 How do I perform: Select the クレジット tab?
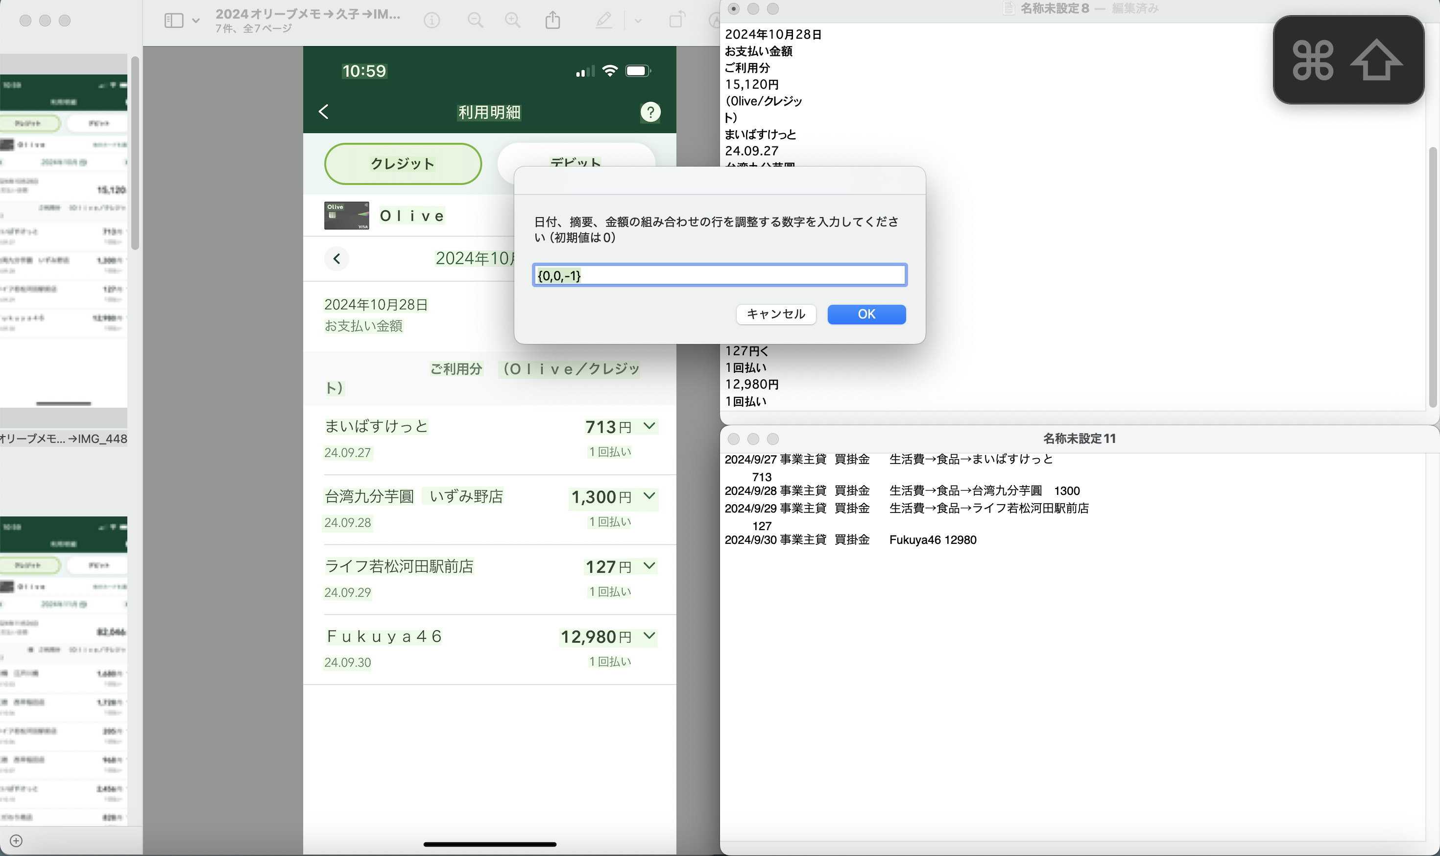point(403,164)
